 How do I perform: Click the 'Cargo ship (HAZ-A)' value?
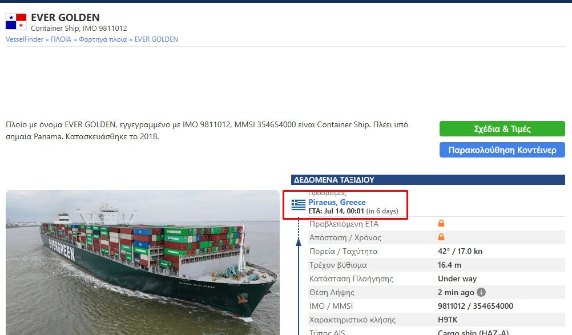pos(473,332)
